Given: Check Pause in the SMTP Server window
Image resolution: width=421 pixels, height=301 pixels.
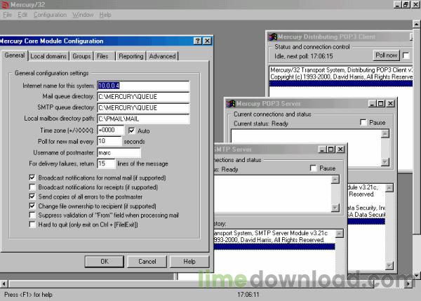Looking at the screenshot, I should tap(313, 168).
